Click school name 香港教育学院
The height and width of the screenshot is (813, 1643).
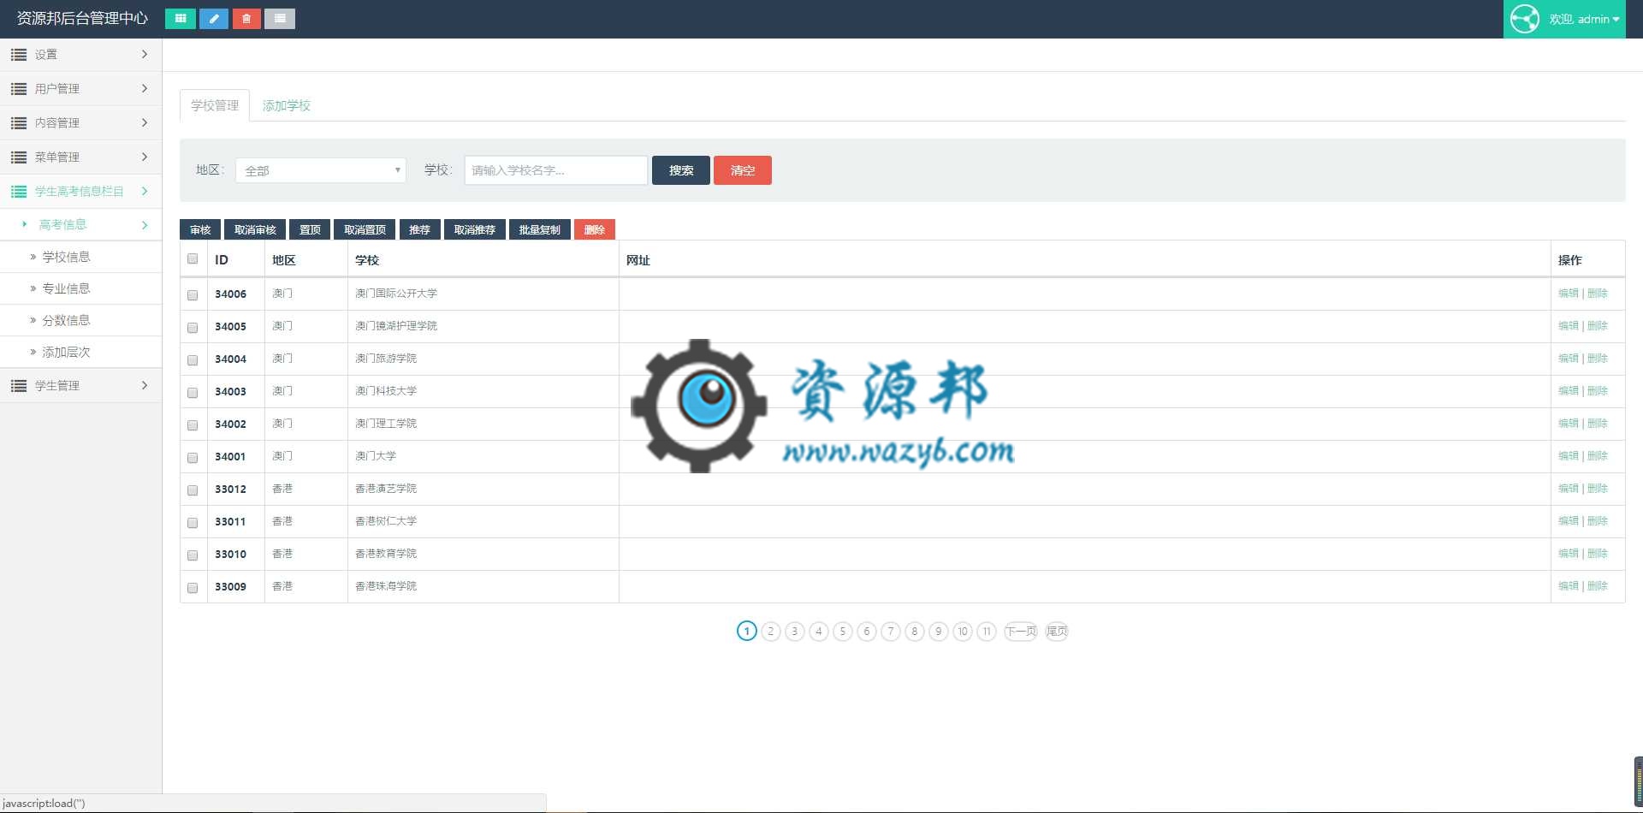point(386,554)
